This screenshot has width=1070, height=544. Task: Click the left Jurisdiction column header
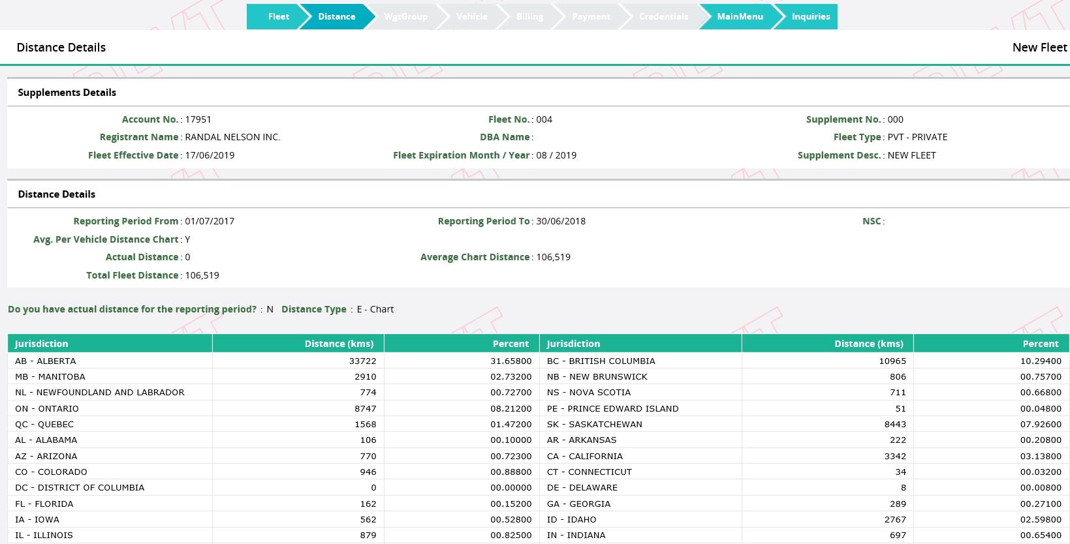click(110, 344)
